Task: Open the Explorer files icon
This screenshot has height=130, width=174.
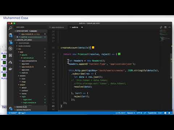Action: click(x=11, y=35)
